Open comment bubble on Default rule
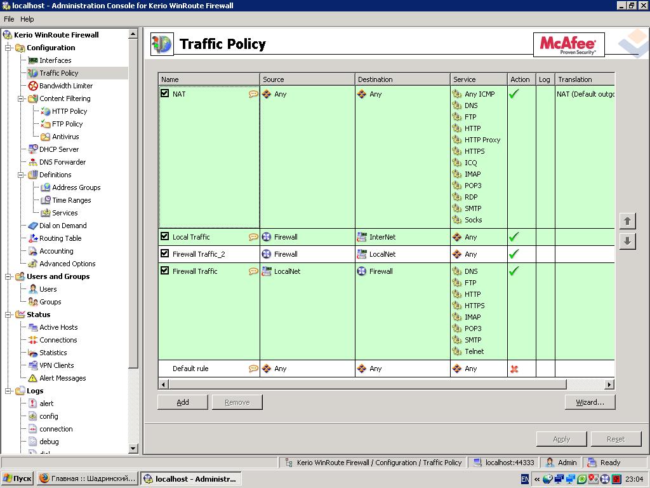 point(253,369)
